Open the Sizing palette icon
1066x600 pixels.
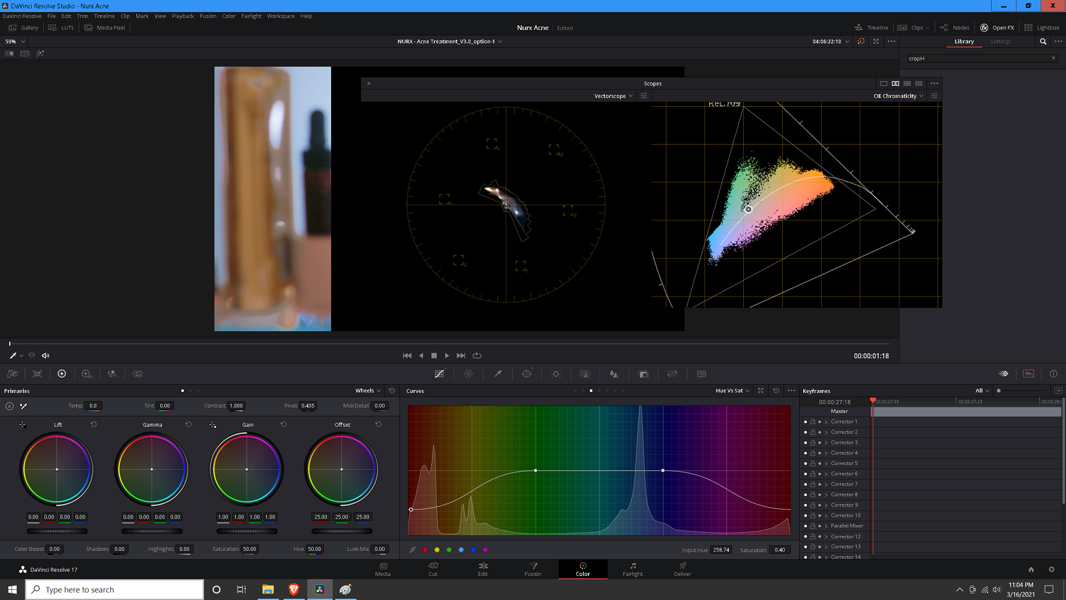pos(672,374)
